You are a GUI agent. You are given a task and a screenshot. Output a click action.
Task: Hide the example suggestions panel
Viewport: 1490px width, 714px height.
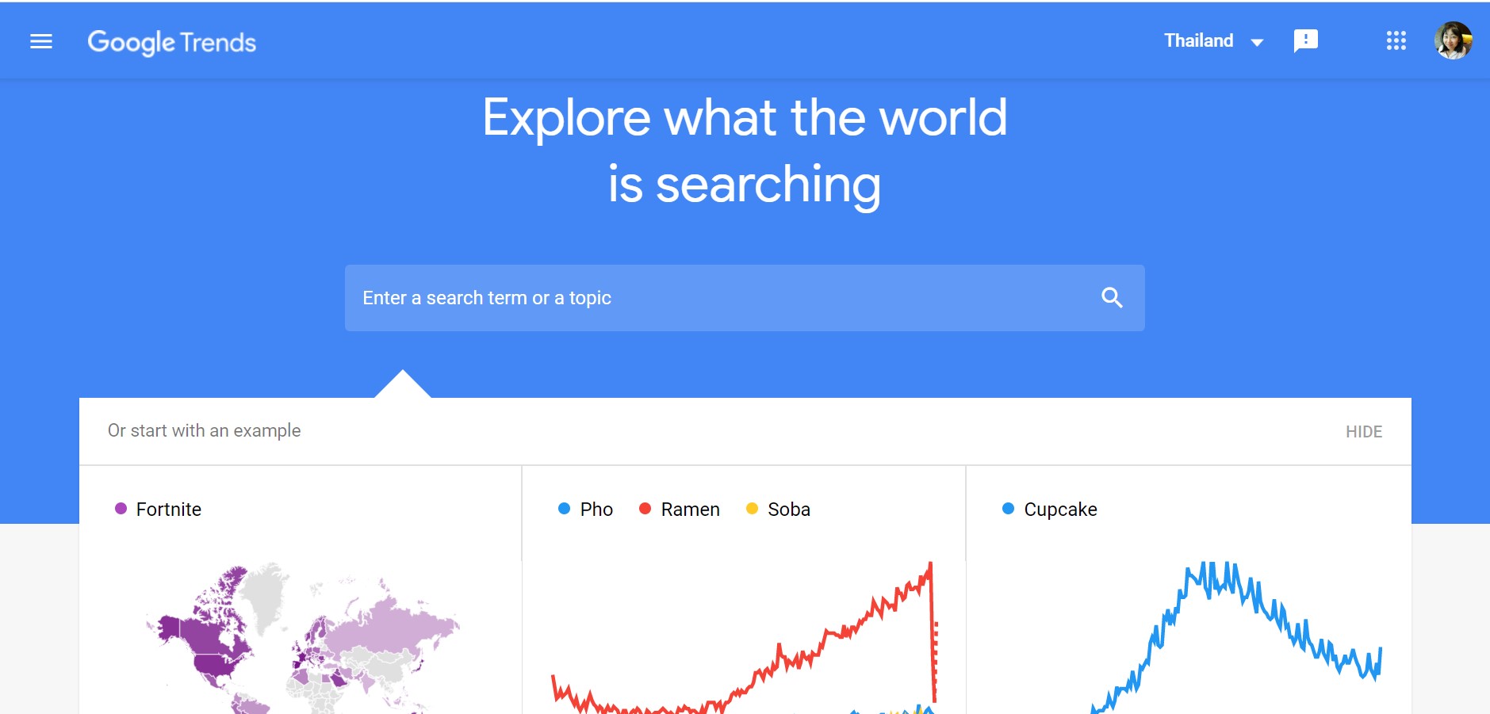(1363, 432)
